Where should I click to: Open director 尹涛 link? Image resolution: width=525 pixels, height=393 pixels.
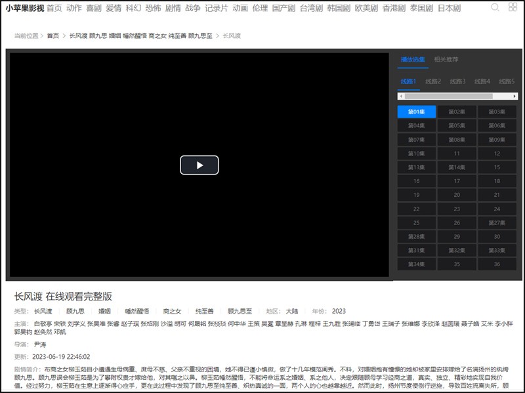[40, 344]
